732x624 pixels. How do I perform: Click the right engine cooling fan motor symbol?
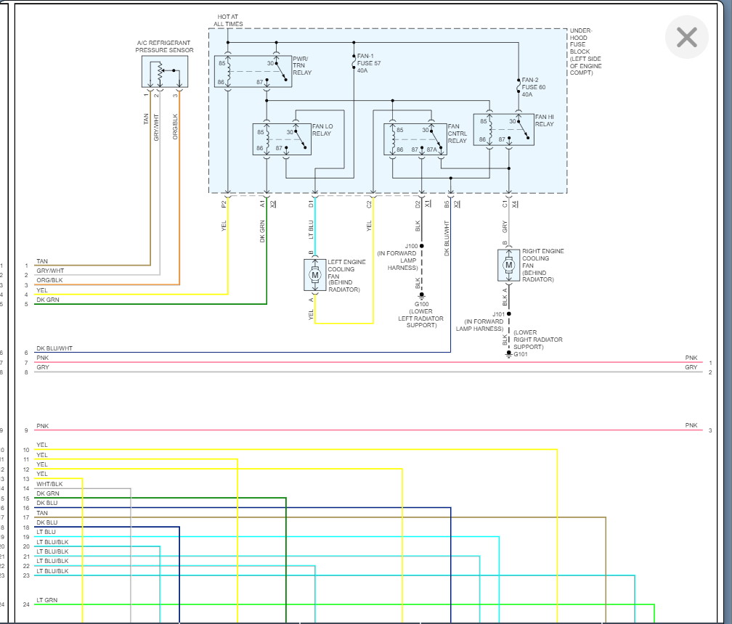509,266
